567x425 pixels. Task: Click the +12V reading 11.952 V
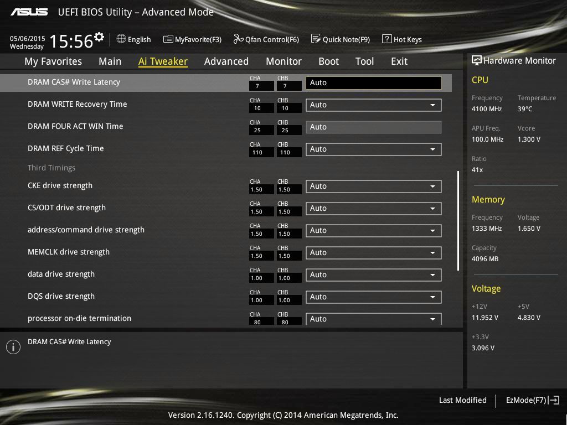(x=485, y=318)
